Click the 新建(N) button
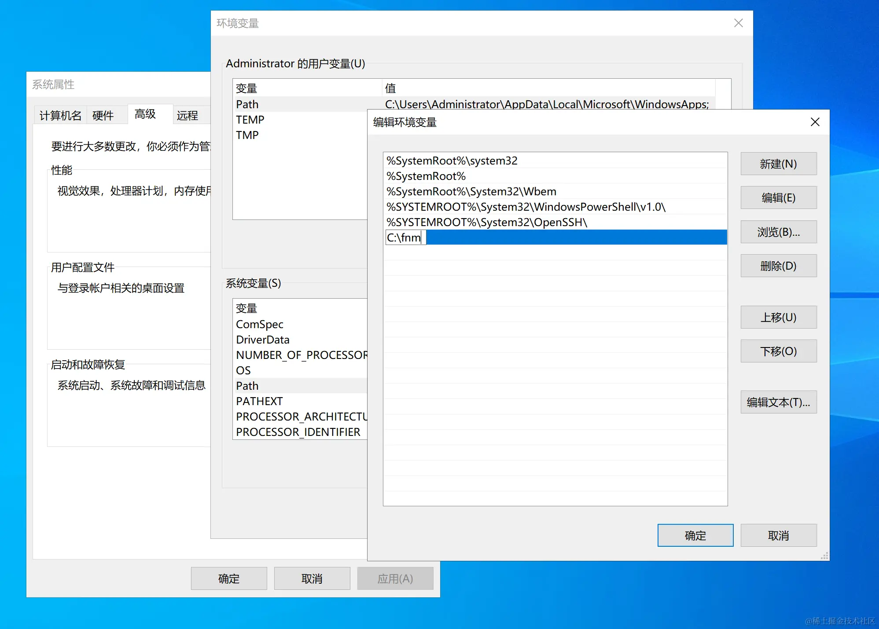 pos(778,164)
